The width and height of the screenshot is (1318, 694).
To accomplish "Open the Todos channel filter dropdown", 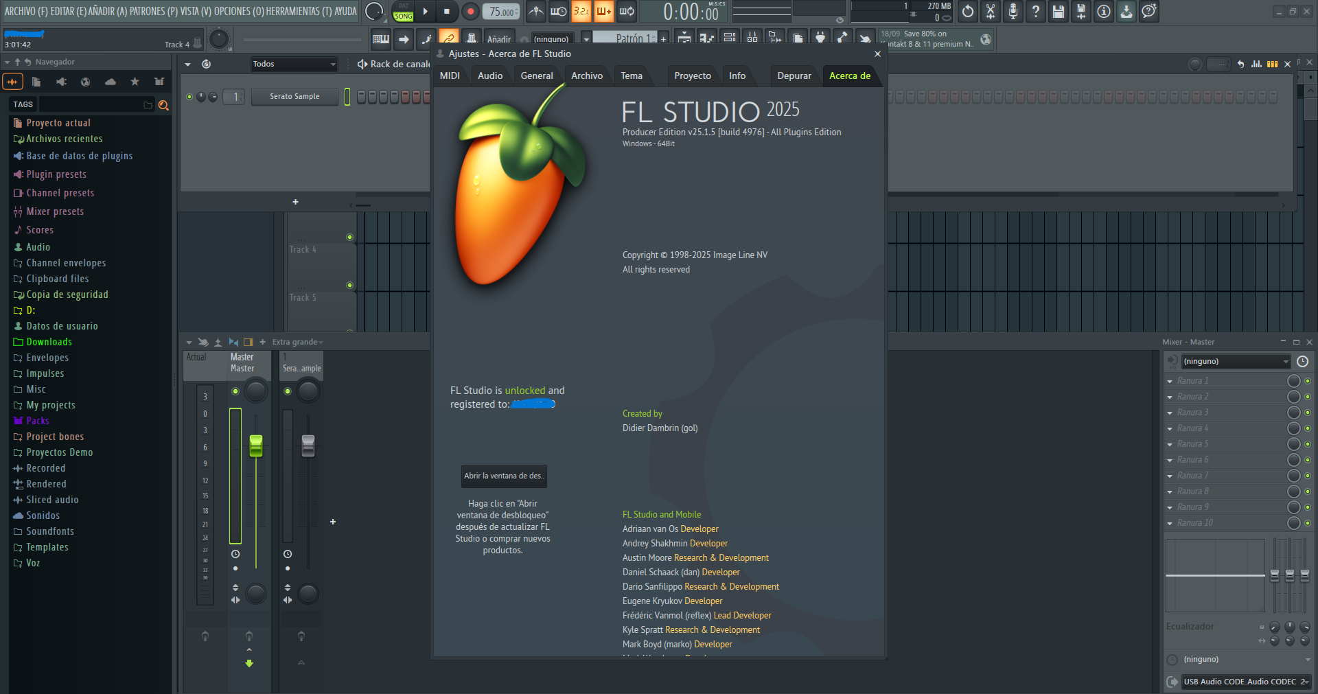I will click(x=294, y=64).
